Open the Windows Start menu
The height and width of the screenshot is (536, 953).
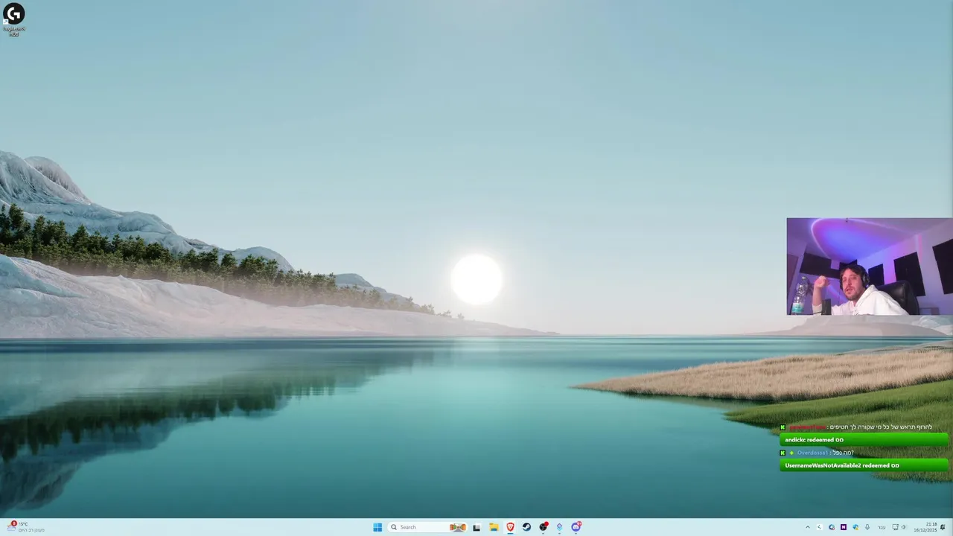click(x=377, y=527)
